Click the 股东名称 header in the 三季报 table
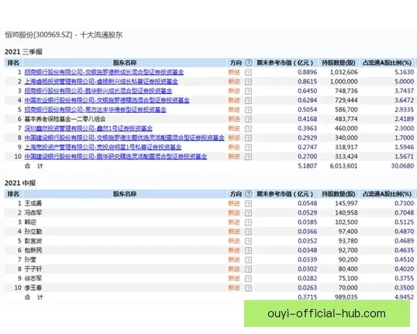417x334 pixels. tap(124, 63)
